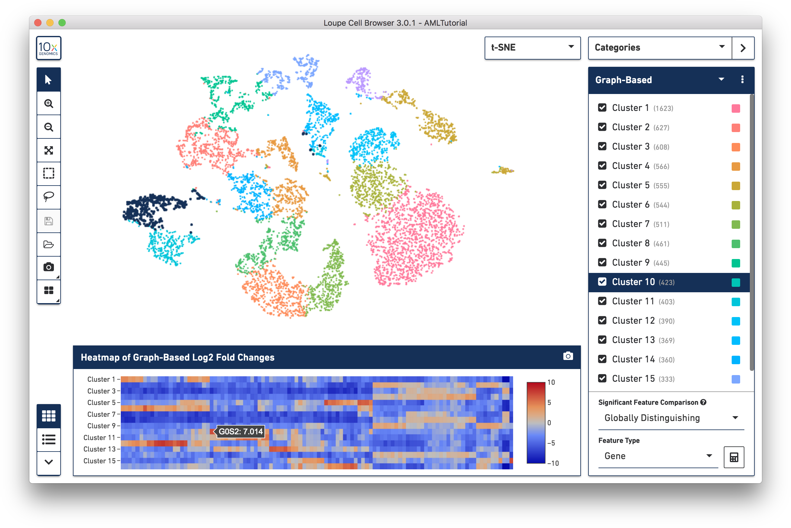
Task: Open the Globally Distinguishing comparison dropdown
Action: coord(671,418)
